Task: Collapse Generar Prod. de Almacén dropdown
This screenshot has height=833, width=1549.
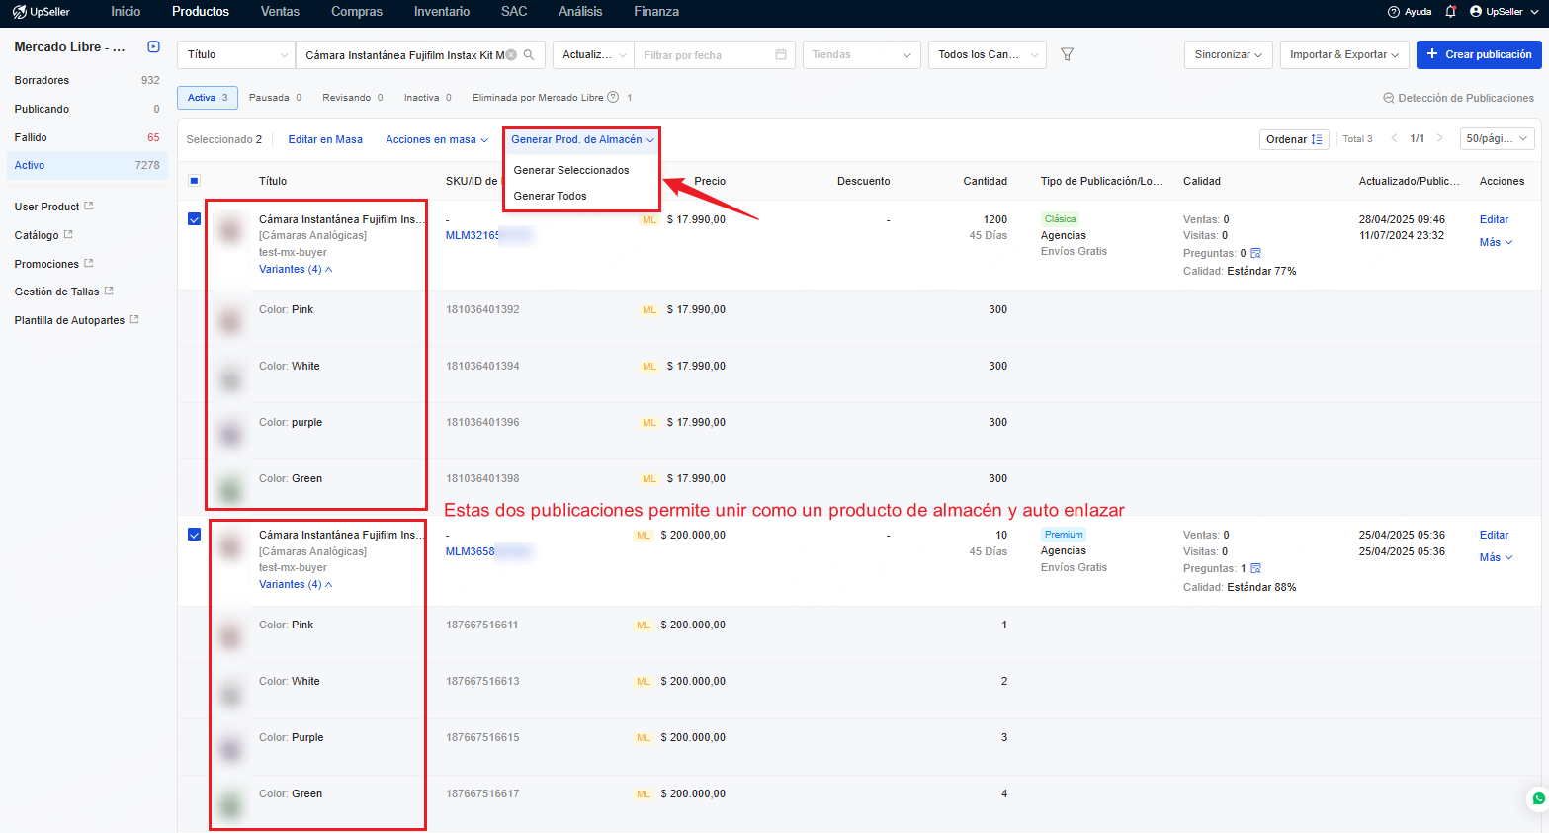Action: coord(582,139)
